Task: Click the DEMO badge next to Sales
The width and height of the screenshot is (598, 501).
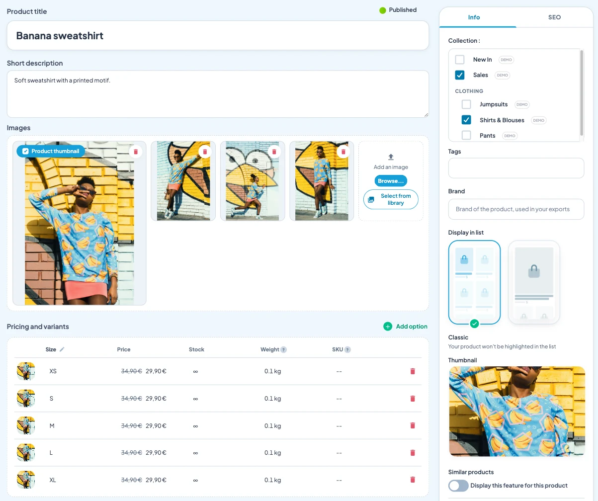Action: [503, 75]
